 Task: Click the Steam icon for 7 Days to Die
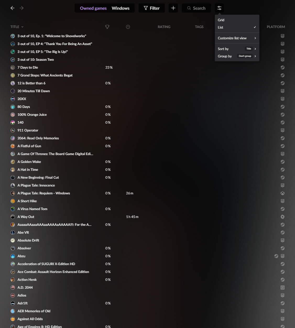(x=282, y=67)
